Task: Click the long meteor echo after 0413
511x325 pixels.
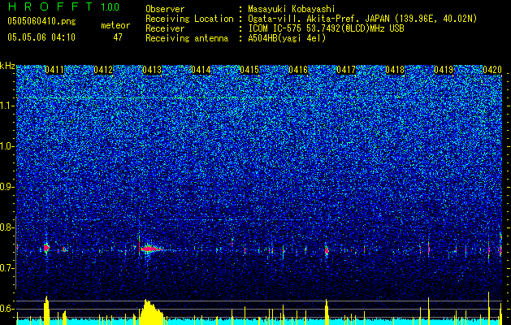Action: (150, 249)
